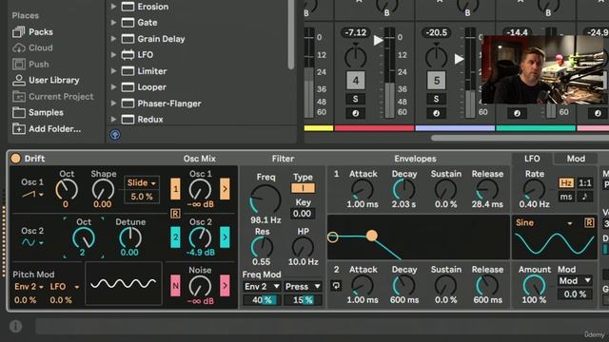Switch to the LFO tab
The width and height of the screenshot is (609, 342).
[x=532, y=159]
